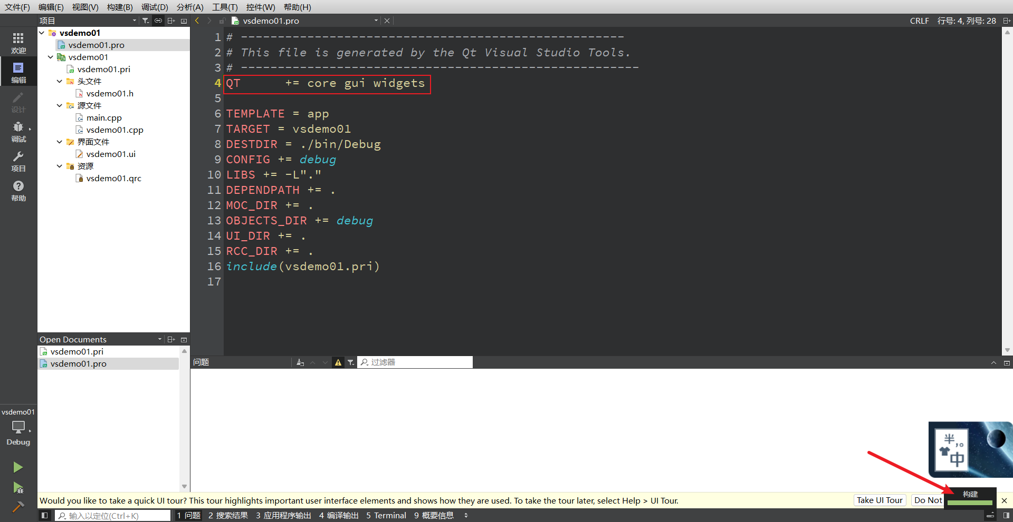
Task: Open the 调试(D) menu
Action: click(155, 7)
